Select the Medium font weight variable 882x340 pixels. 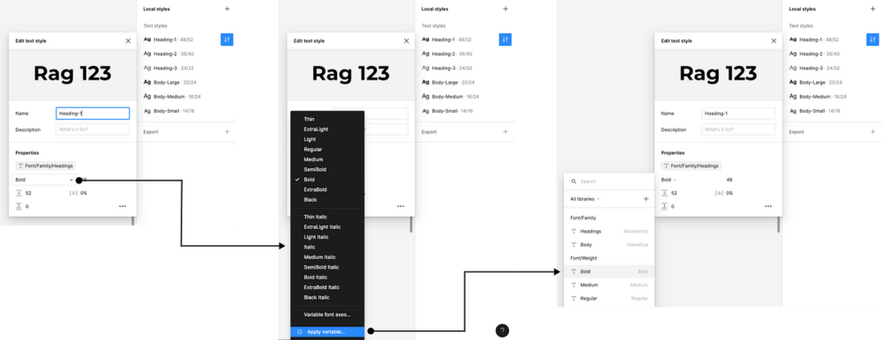[609, 285]
